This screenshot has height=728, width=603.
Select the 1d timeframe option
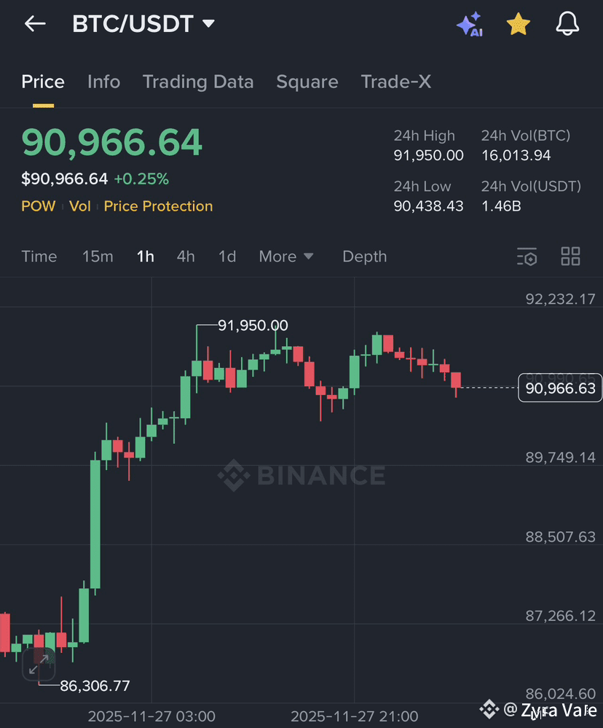click(227, 257)
